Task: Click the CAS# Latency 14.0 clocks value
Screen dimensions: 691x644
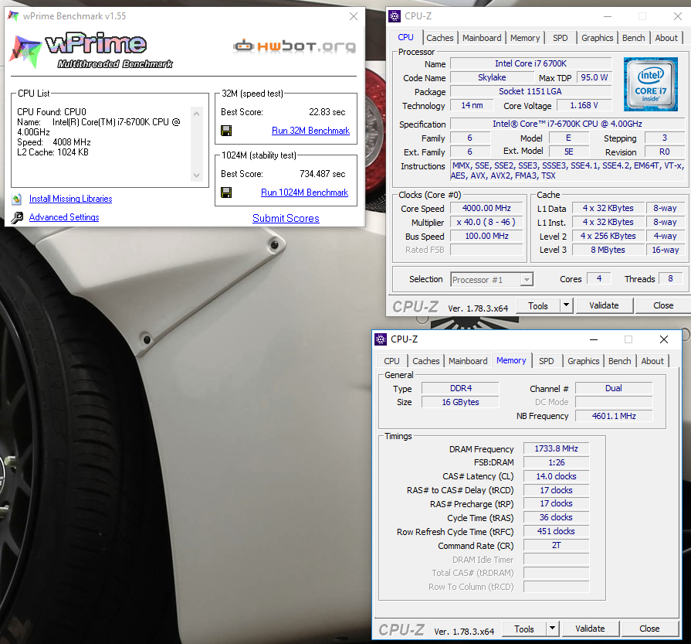Action: tap(556, 477)
